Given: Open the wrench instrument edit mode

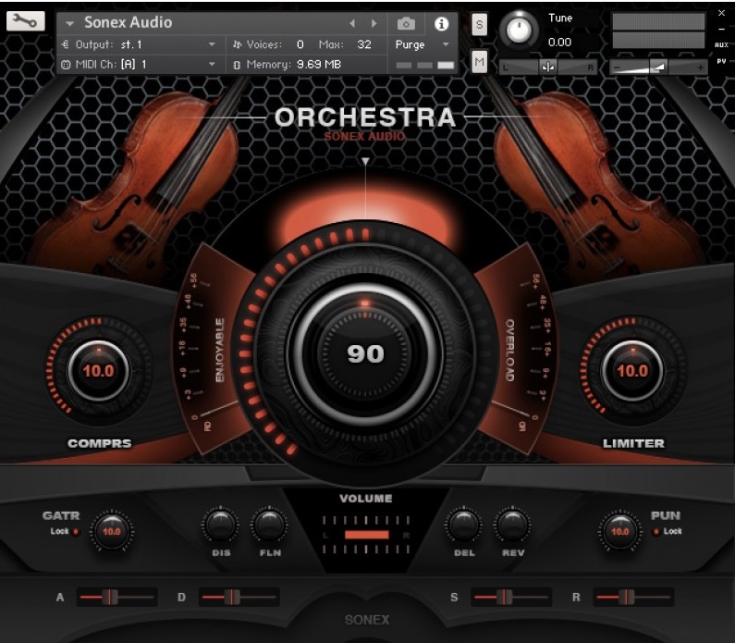Looking at the screenshot, I should coord(25,20).
